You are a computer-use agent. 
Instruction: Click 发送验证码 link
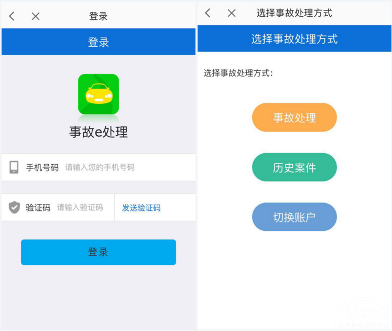(141, 208)
